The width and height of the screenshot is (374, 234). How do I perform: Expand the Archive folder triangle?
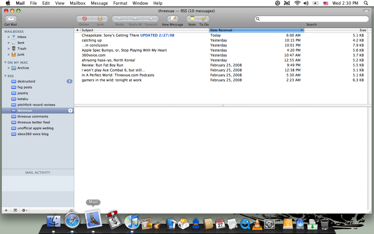pyautogui.click(x=9, y=68)
